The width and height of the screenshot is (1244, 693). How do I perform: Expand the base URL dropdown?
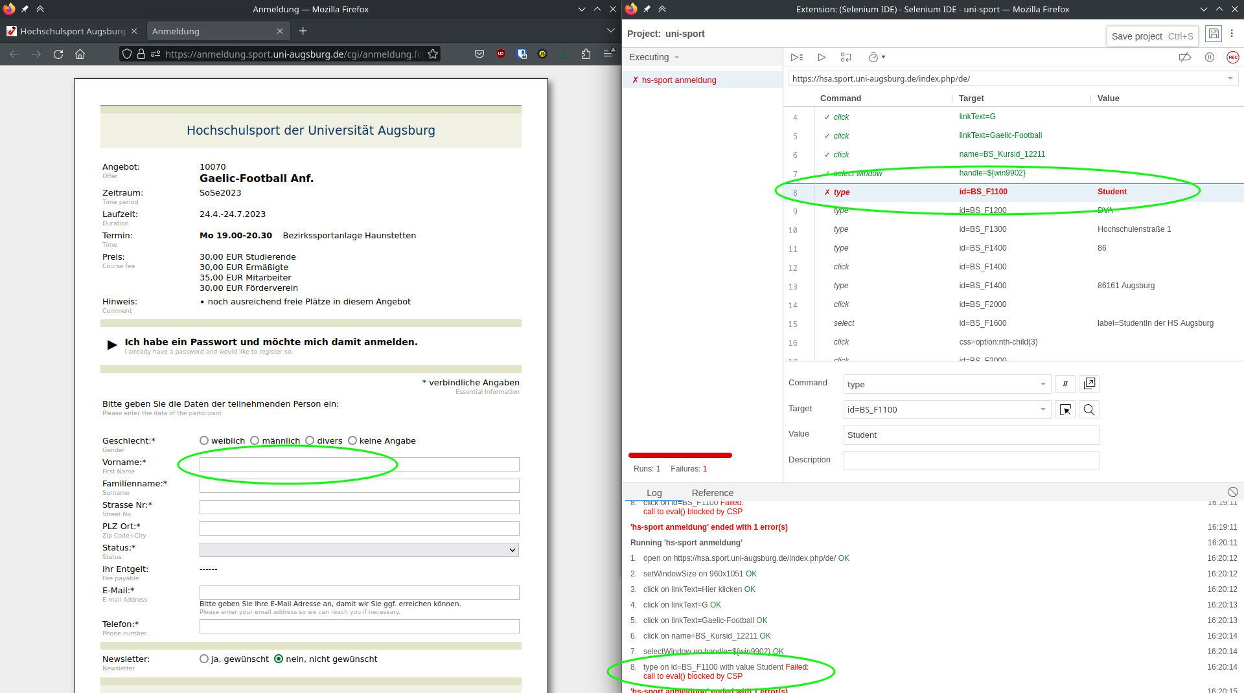pos(1230,79)
